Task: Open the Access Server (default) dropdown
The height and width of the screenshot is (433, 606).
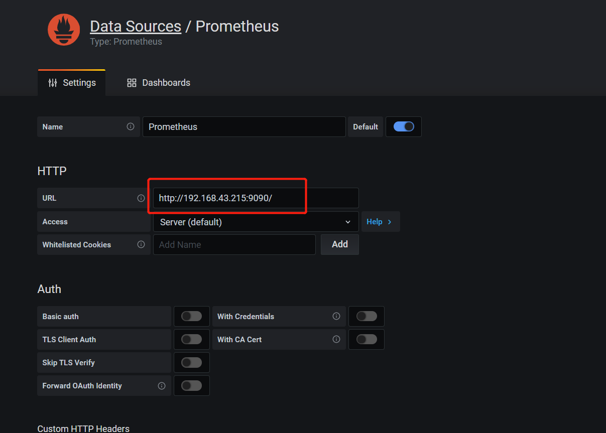Action: click(x=256, y=222)
